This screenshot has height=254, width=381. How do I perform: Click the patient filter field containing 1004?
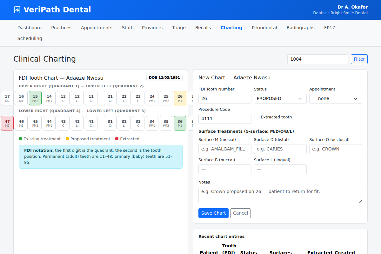click(x=318, y=59)
